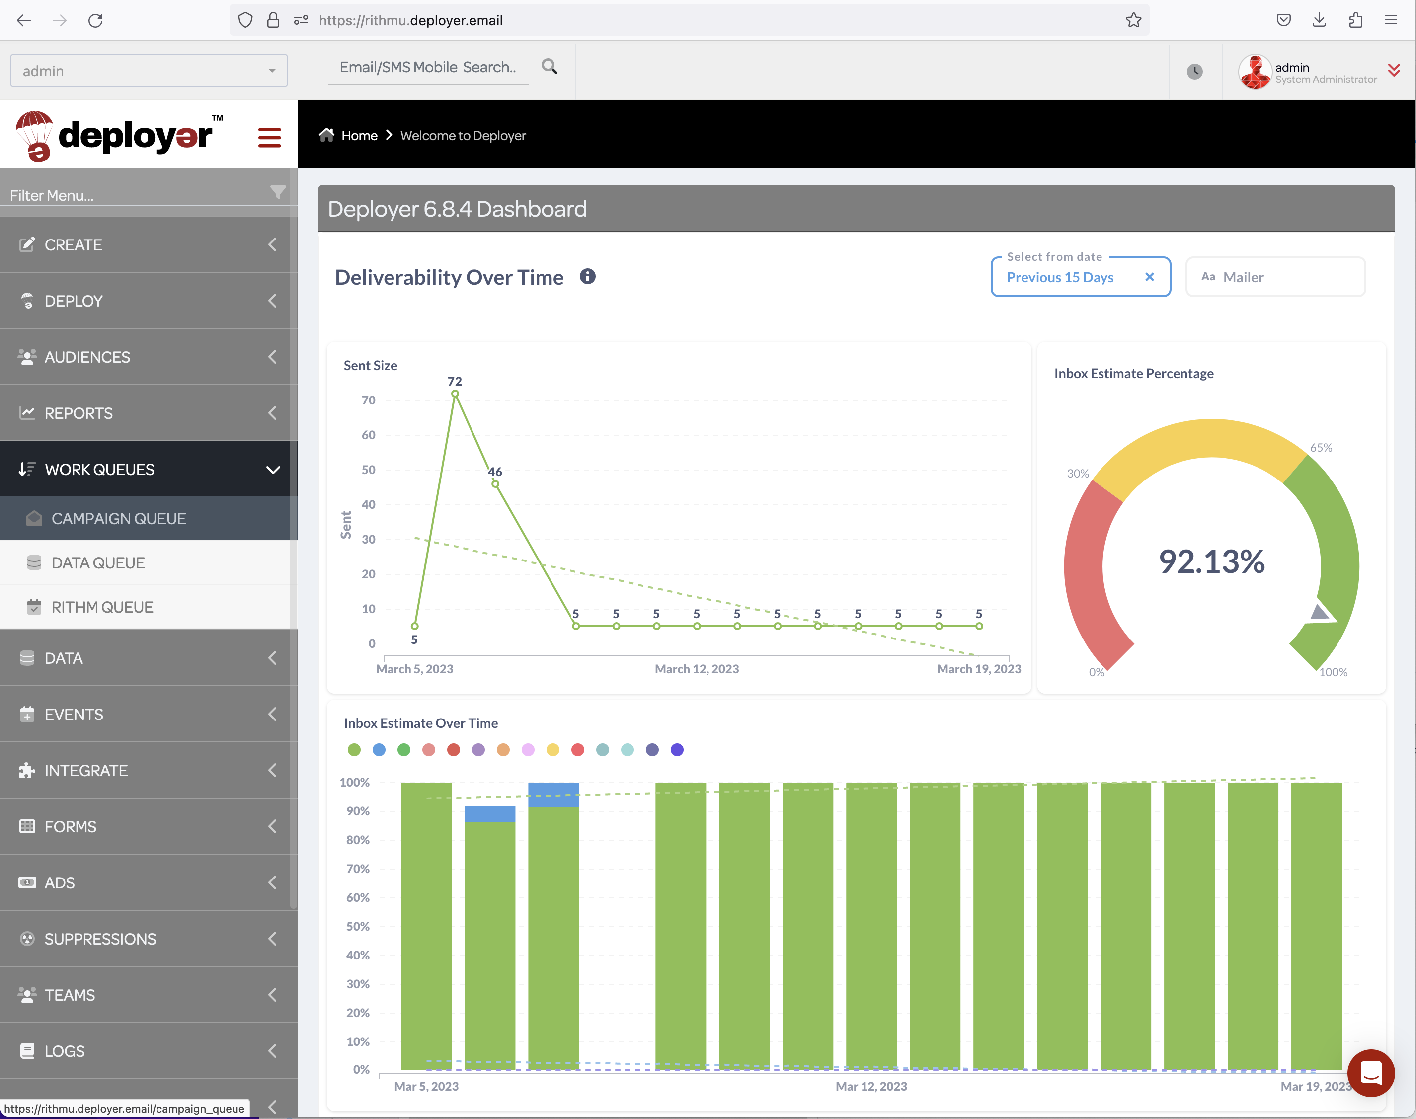Expand the INTEGRATE menu
This screenshot has height=1119, width=1416.
click(149, 771)
